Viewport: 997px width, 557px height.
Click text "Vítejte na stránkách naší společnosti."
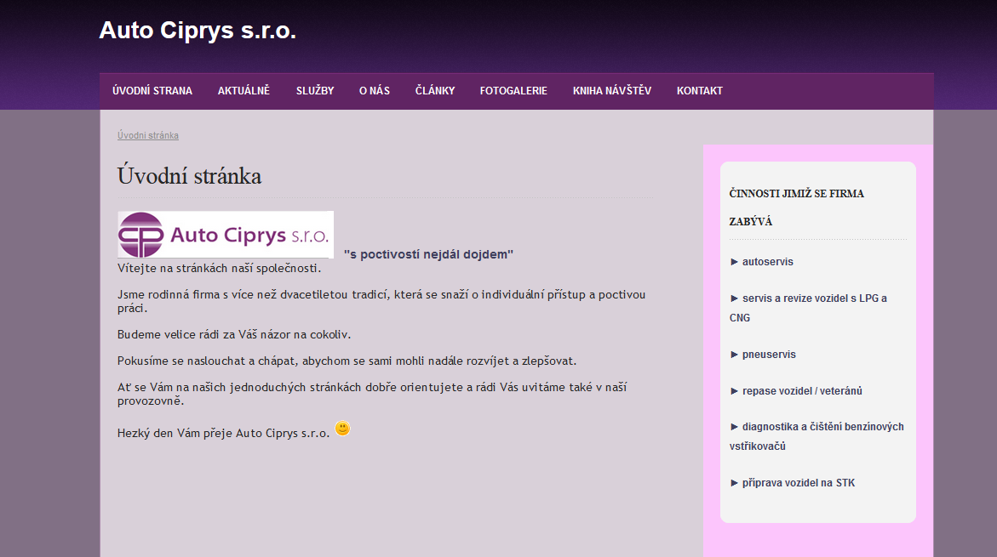(220, 268)
